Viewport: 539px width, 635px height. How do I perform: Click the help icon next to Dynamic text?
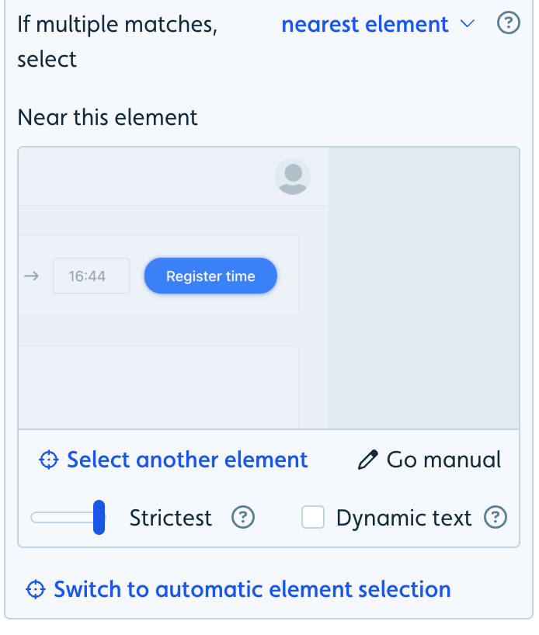coord(496,517)
